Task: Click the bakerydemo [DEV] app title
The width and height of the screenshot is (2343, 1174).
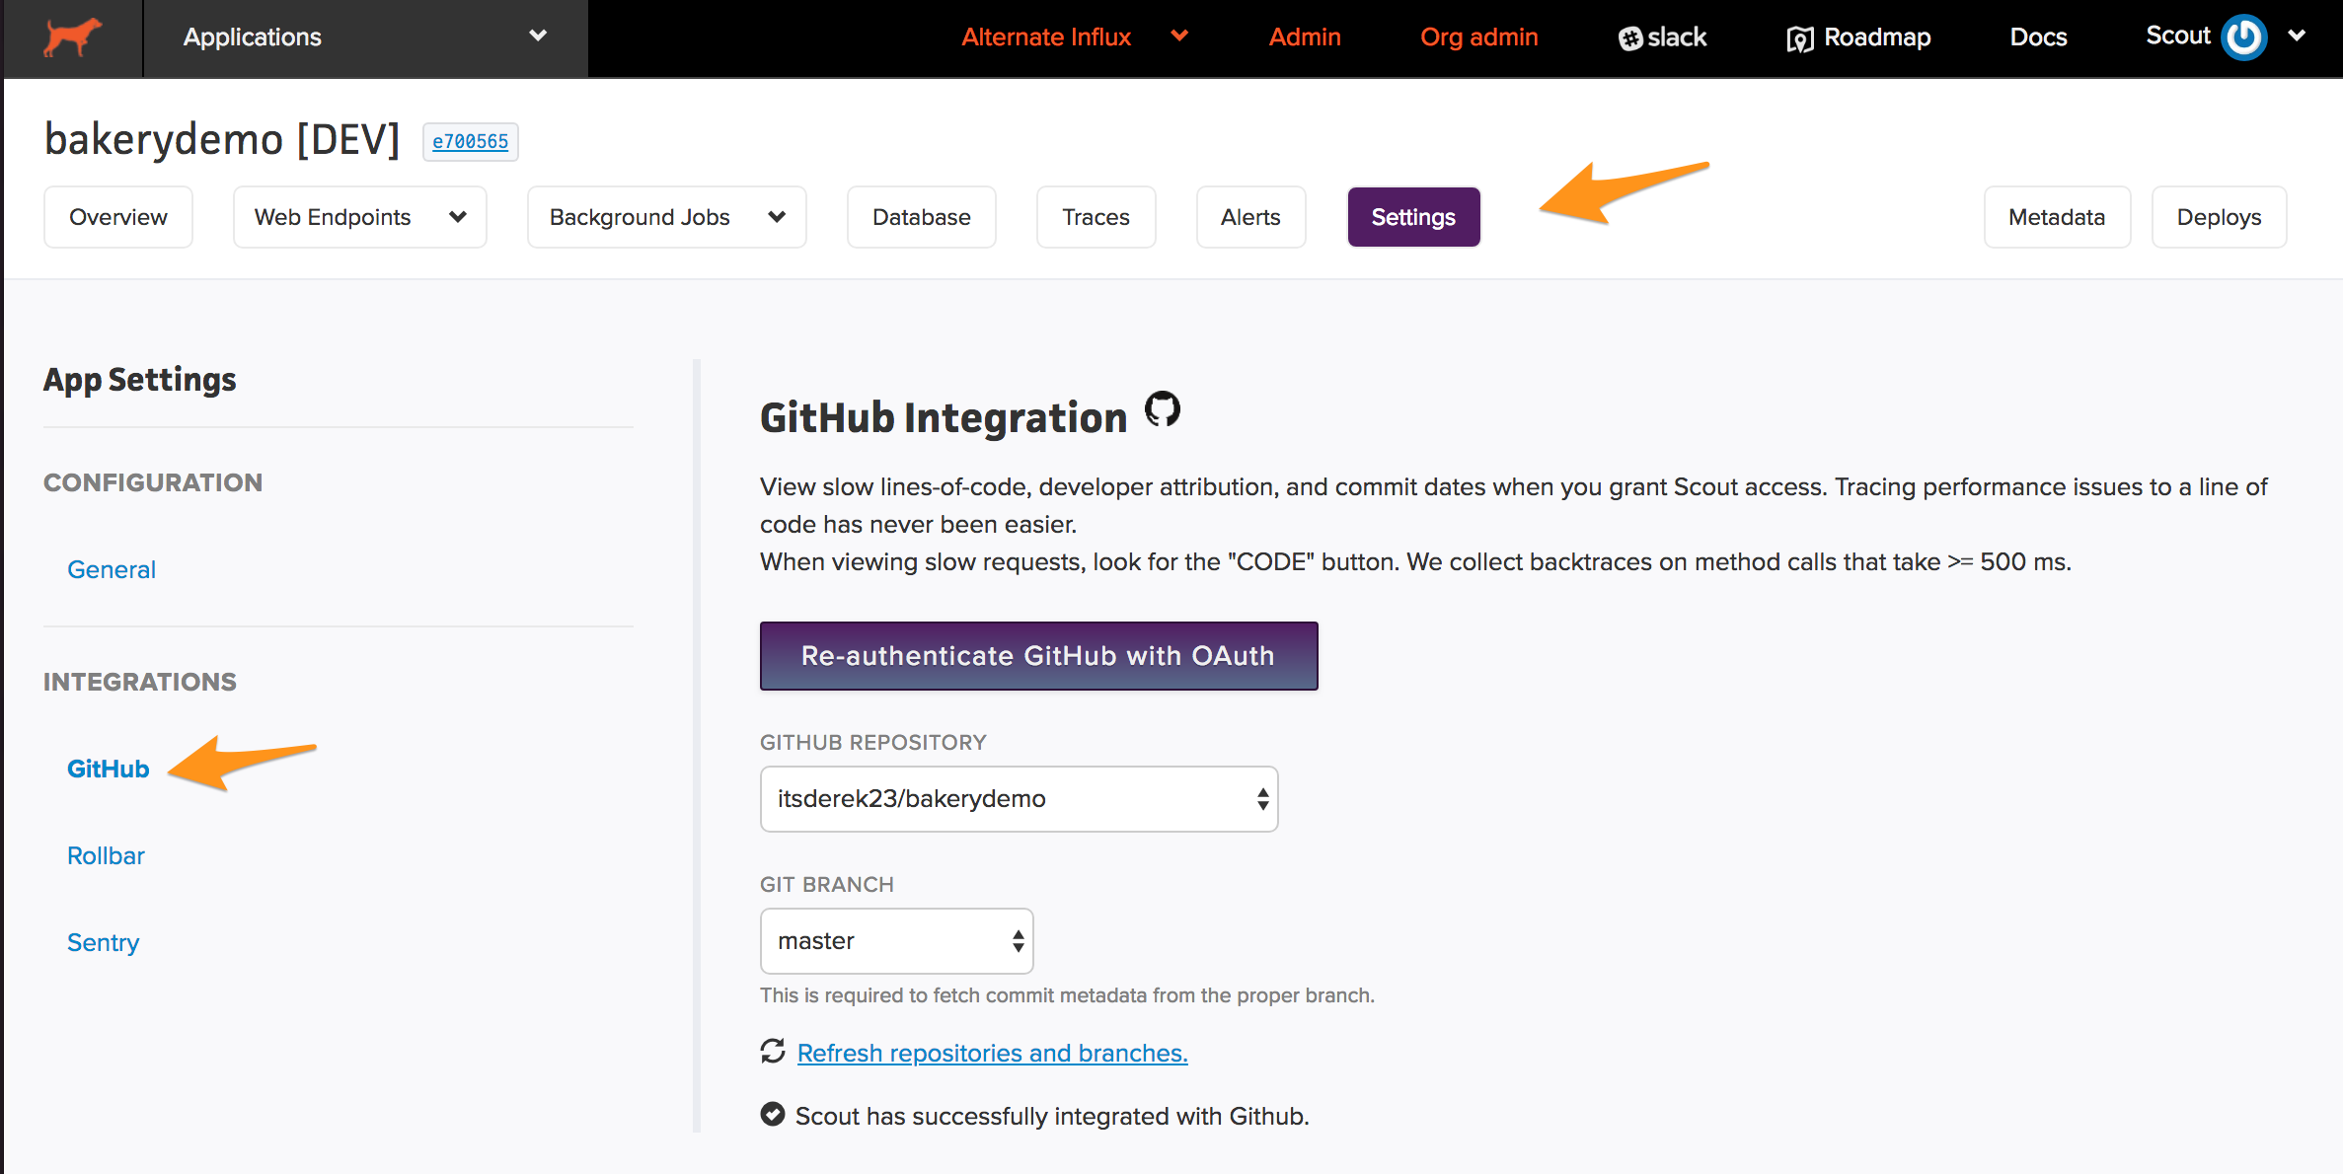Action: [222, 139]
